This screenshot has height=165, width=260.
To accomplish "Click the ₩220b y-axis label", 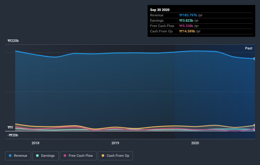I will pyautogui.click(x=13, y=41).
